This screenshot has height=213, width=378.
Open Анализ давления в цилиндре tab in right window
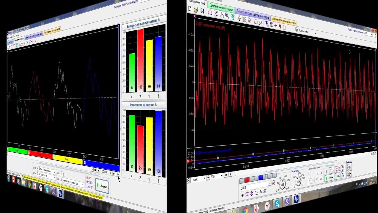[284, 21]
